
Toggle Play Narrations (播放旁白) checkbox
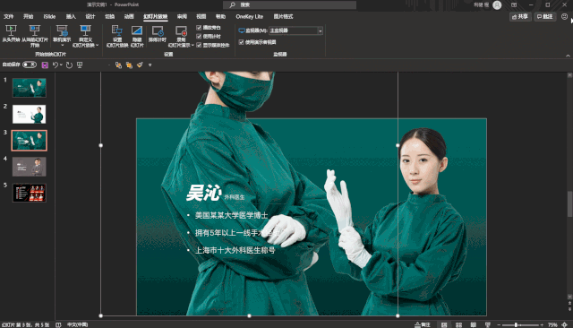[x=199, y=28]
